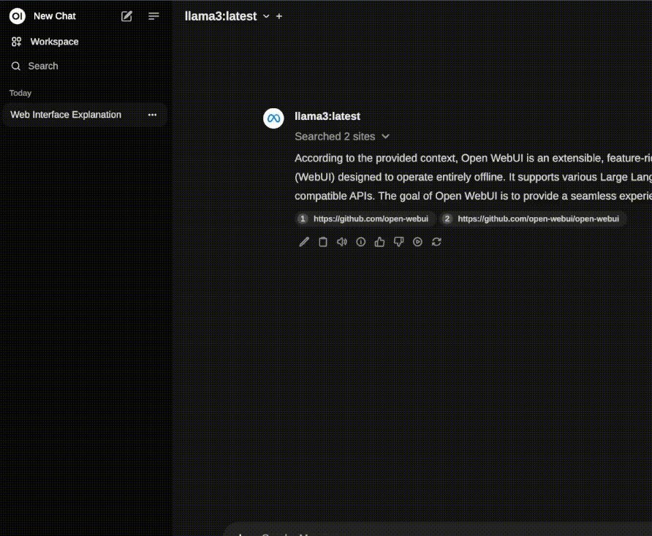The image size is (652, 536).
Task: Copy the response with the clipboard icon
Action: (322, 242)
